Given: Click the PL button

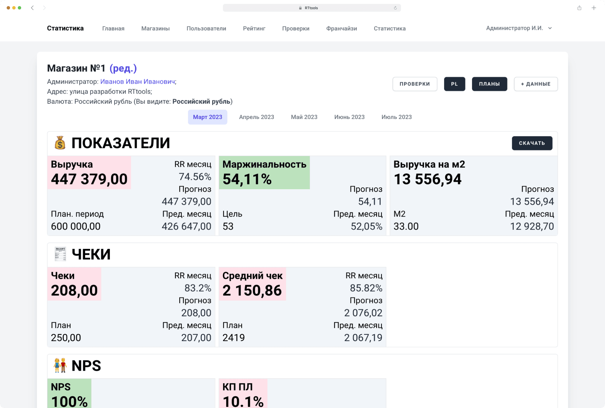Looking at the screenshot, I should pyautogui.click(x=454, y=84).
